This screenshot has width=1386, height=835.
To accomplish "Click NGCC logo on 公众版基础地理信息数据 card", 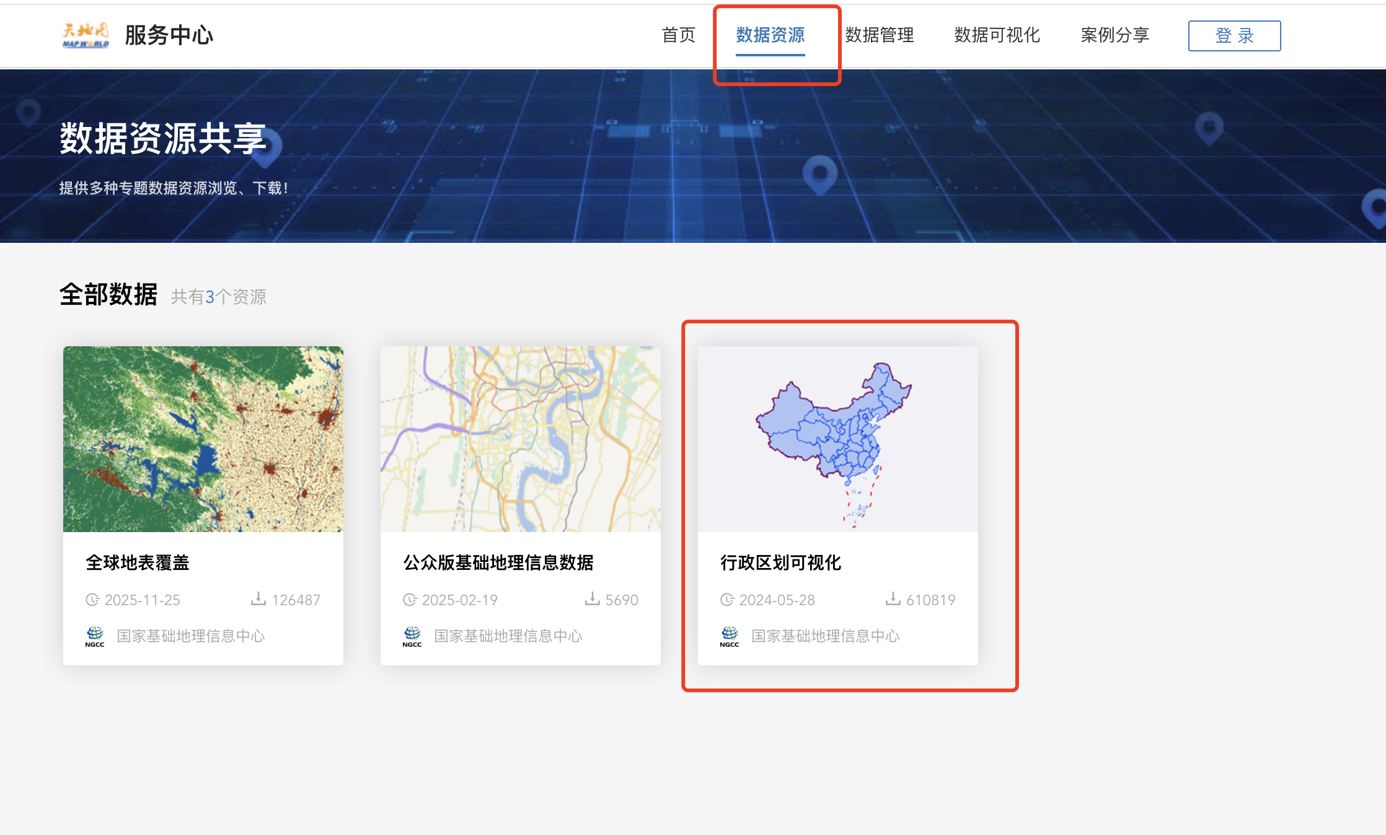I will [x=412, y=636].
